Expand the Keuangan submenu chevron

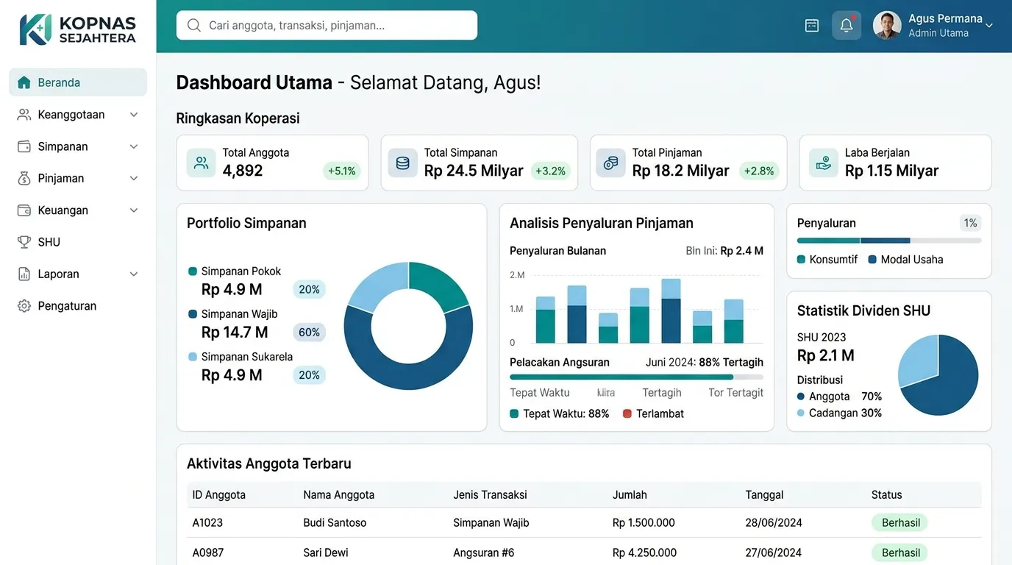click(134, 210)
